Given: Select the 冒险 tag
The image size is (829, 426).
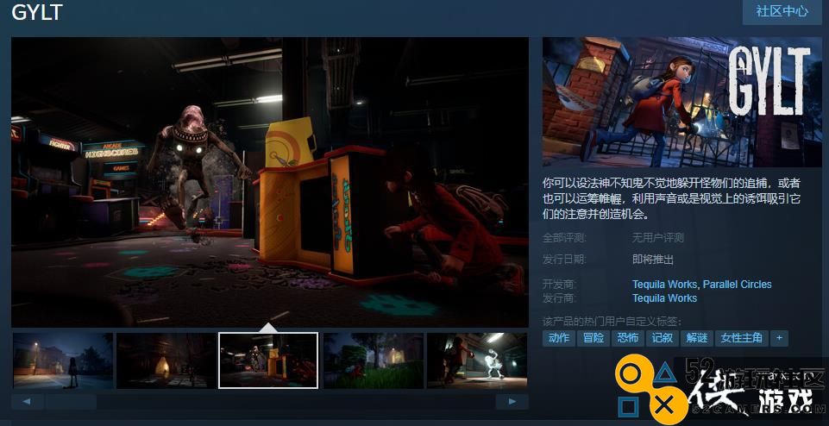Looking at the screenshot, I should tap(593, 338).
